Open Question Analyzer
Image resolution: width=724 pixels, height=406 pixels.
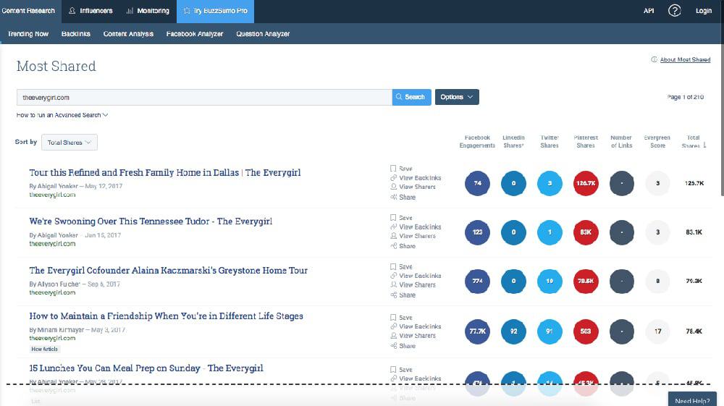[x=263, y=34]
